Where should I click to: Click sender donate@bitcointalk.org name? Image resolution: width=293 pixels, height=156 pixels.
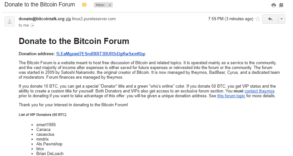41,19
